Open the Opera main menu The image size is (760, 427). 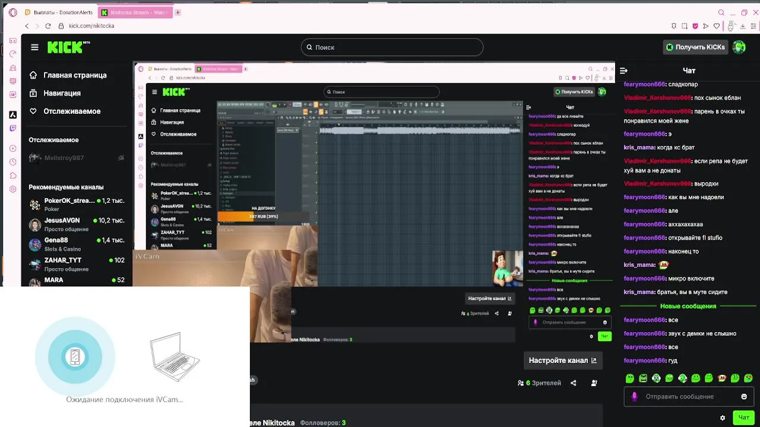click(x=12, y=12)
